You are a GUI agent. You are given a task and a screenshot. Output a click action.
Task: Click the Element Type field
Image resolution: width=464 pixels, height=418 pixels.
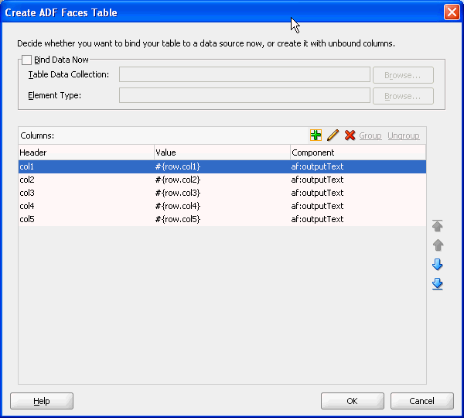(x=244, y=95)
